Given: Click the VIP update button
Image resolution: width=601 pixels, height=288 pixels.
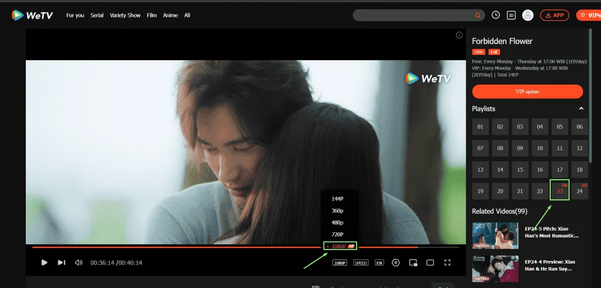Looking at the screenshot, I should point(527,91).
